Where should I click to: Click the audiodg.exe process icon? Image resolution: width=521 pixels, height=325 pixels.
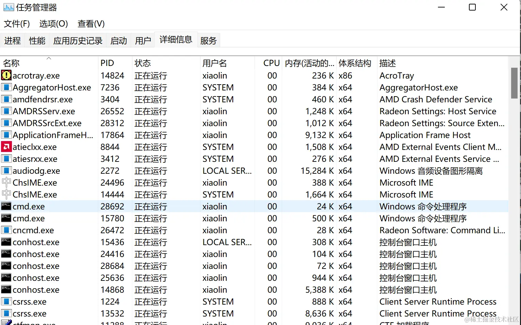click(6, 171)
